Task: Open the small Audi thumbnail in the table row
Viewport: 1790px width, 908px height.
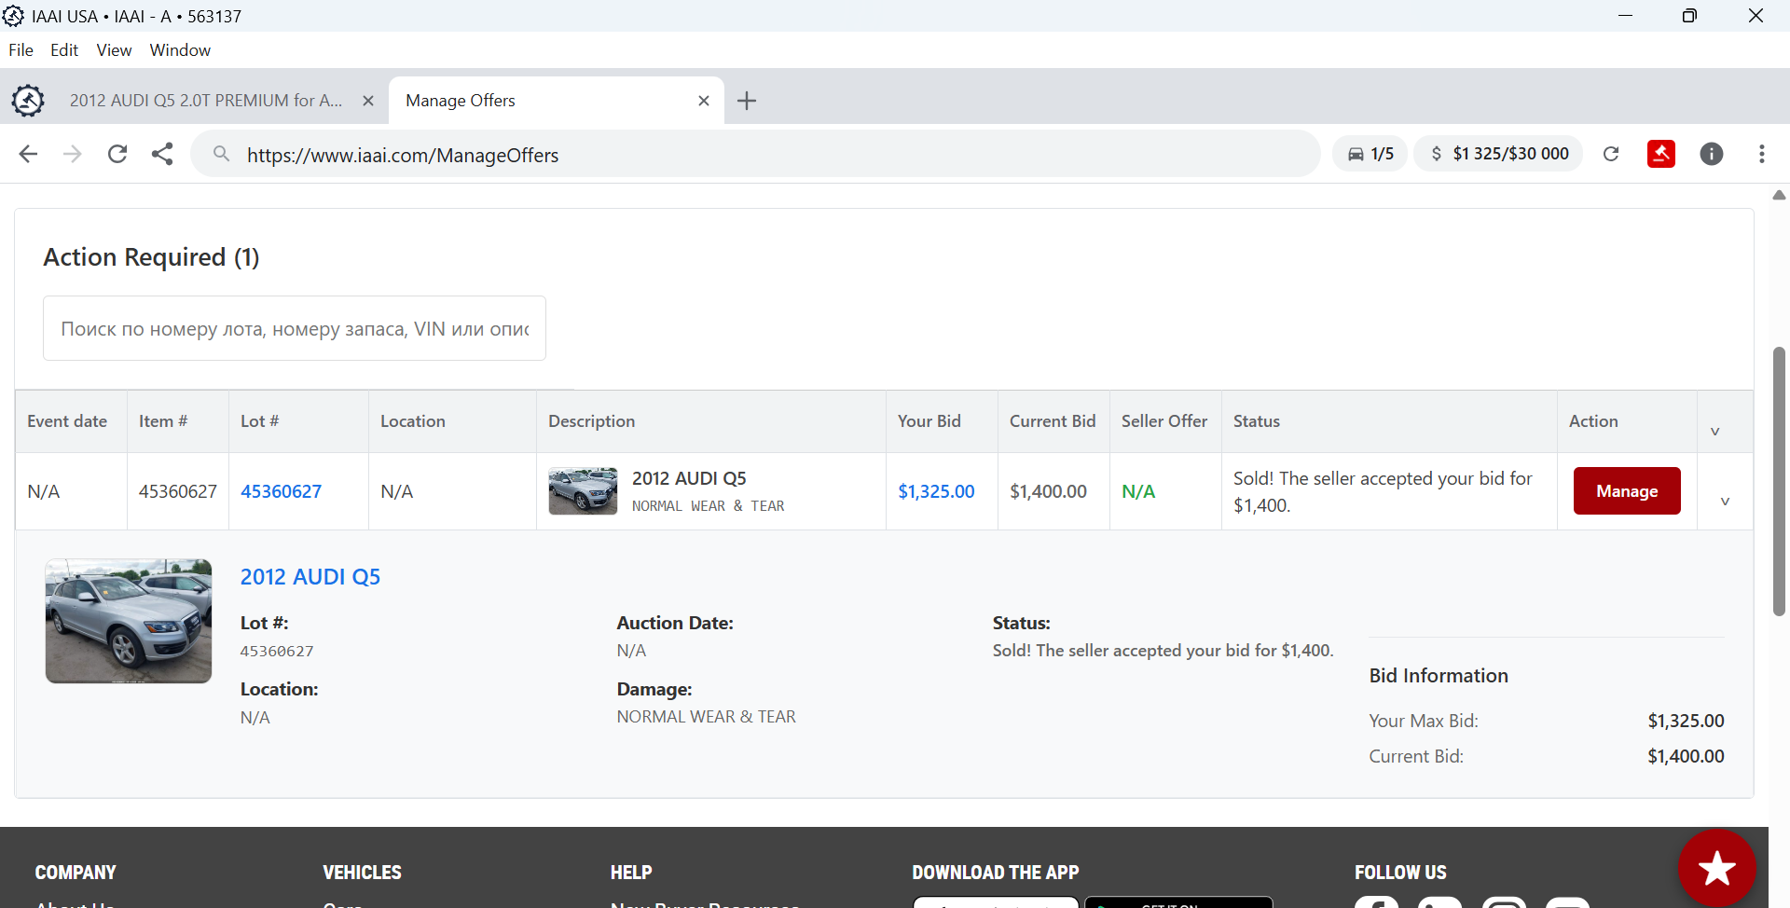Action: pos(583,491)
